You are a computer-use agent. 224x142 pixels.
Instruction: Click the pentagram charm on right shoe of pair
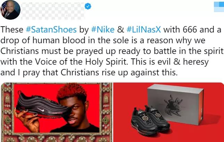[x=158, y=115]
